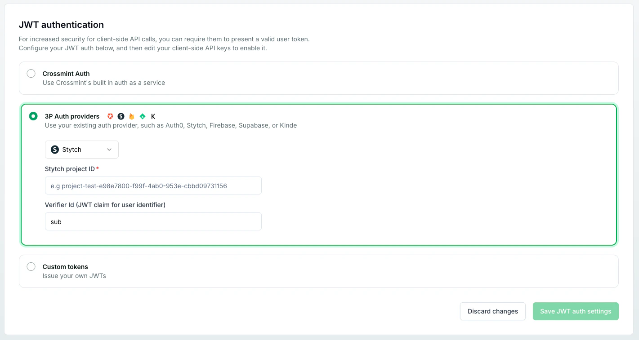Screen dimensions: 639x340
Task: Click the chevron on the Stytch dropdown
Action: tap(109, 149)
